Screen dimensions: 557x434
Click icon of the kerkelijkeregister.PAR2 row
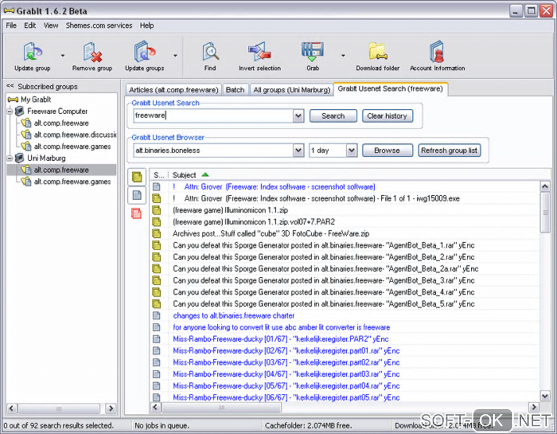[x=156, y=339]
